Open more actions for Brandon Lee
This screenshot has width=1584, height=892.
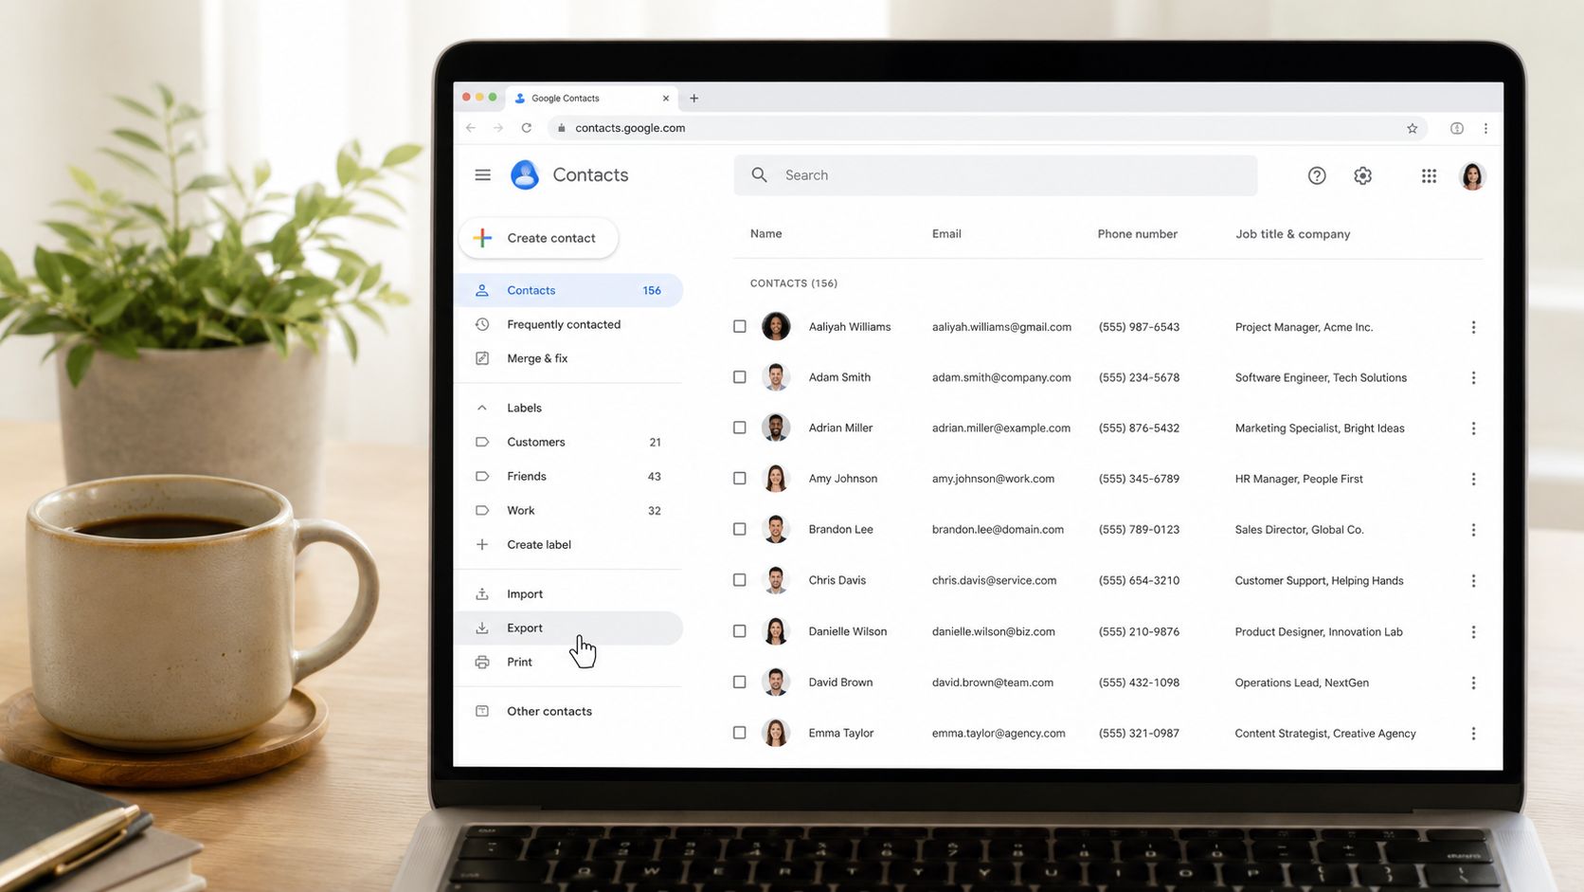coord(1473,530)
